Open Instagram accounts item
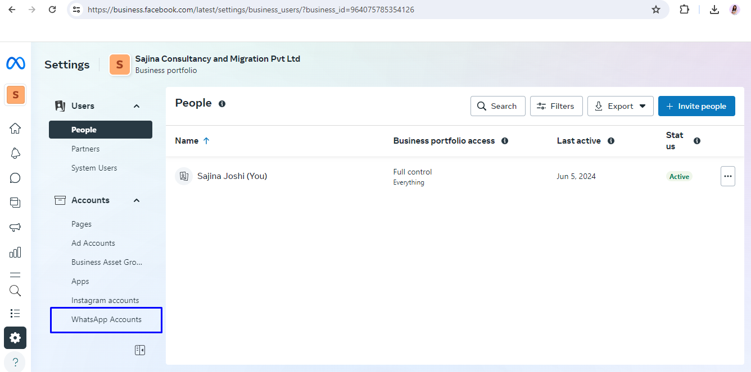The height and width of the screenshot is (372, 751). point(105,300)
